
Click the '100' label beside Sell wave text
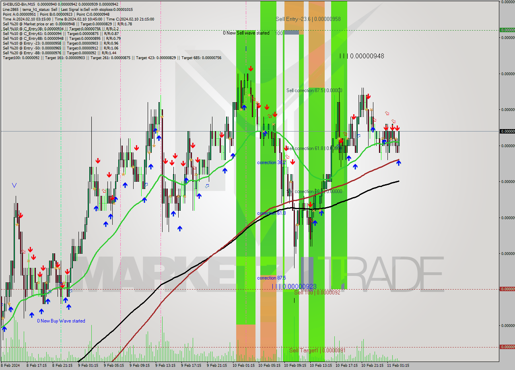[x=279, y=33]
